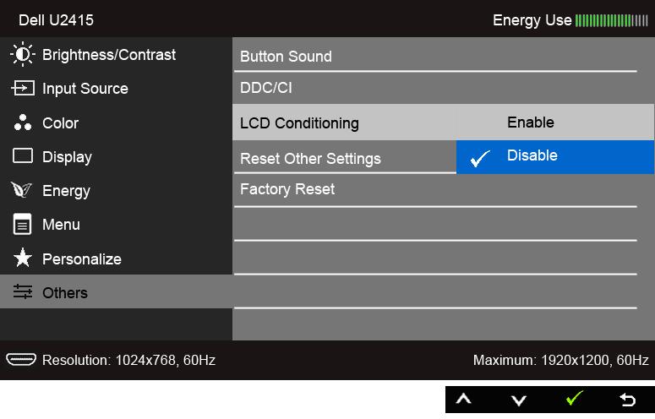The height and width of the screenshot is (419, 655).
Task: Click the Dell U2415 title text
Action: point(56,20)
